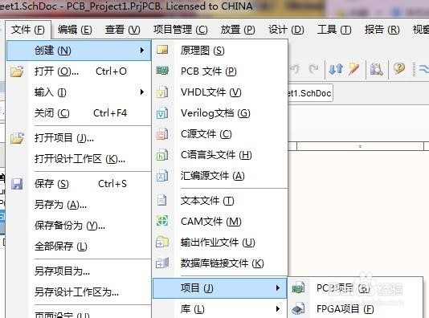This screenshot has width=429, height=318.
Task: Click the floppy disk save icon
Action: click(17, 184)
